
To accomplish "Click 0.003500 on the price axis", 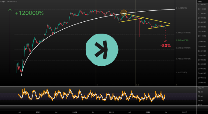I will click(x=202, y=46).
